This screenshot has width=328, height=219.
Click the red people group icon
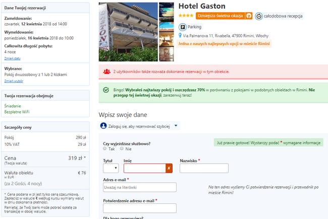pyautogui.click(x=106, y=72)
